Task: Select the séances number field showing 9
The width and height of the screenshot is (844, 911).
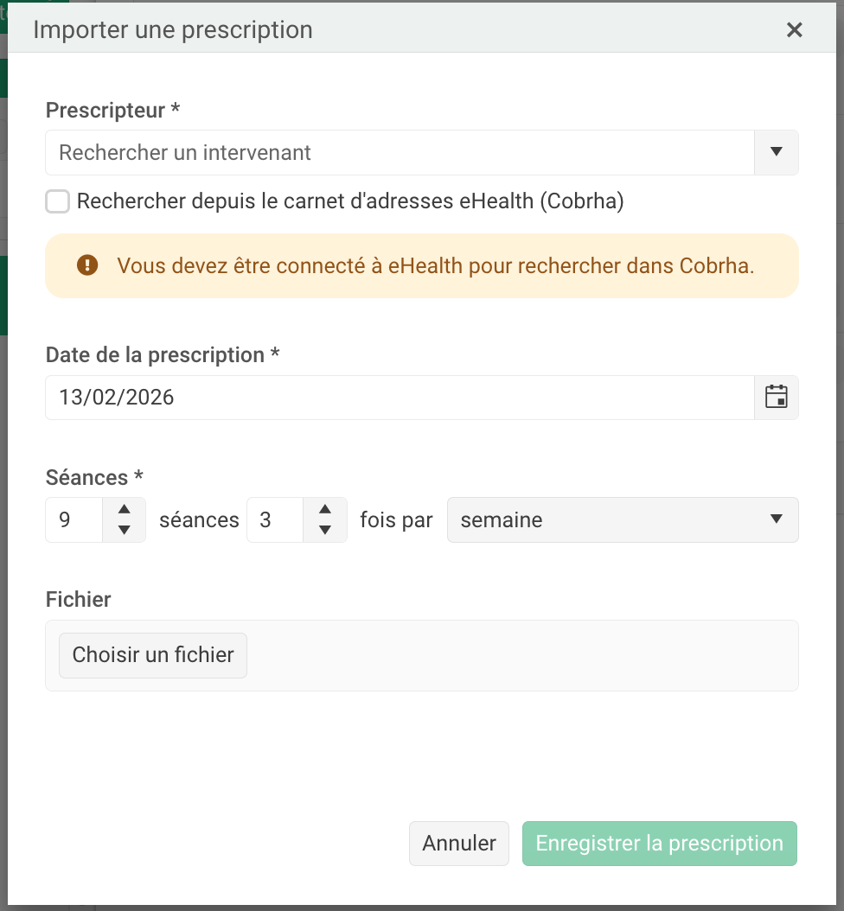Action: (x=74, y=520)
